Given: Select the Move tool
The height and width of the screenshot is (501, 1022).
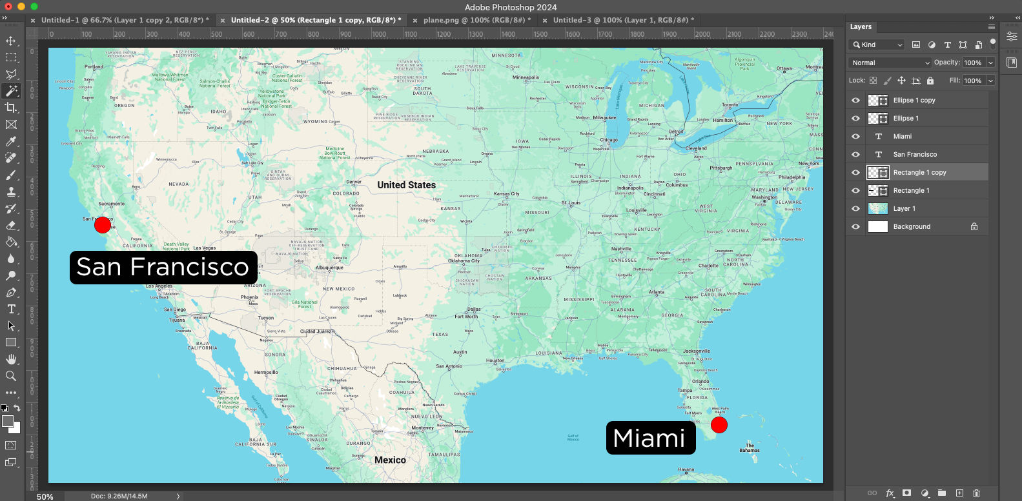Looking at the screenshot, I should point(11,41).
